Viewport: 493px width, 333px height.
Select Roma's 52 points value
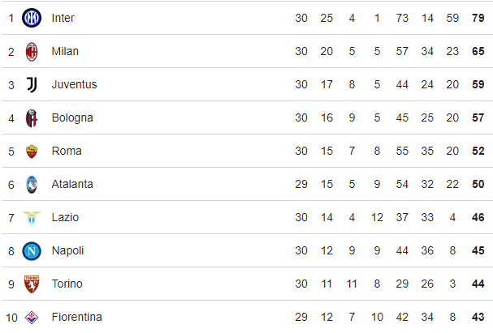tap(478, 151)
